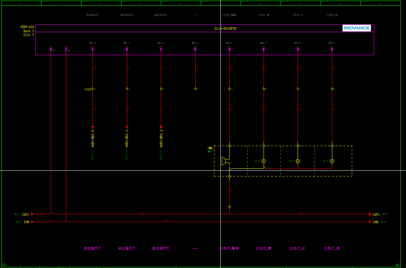Screen dimensions: 406x268
Task: Select the magenta 三色灯_蜂鸣 function text
Action: [229, 248]
